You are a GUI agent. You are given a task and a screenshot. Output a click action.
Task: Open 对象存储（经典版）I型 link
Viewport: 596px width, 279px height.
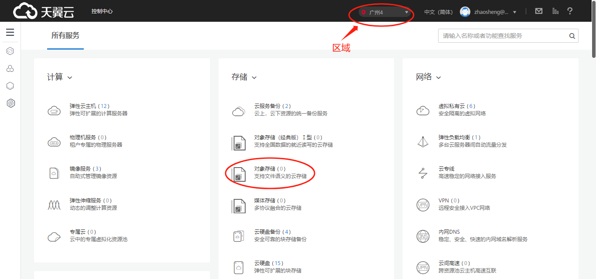[x=288, y=137]
